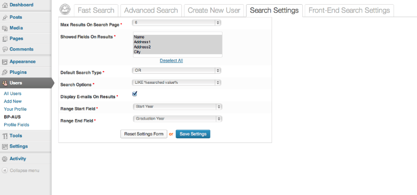The height and width of the screenshot is (195, 417).
Task: Open the Range End Field dropdown
Action: [x=177, y=119]
